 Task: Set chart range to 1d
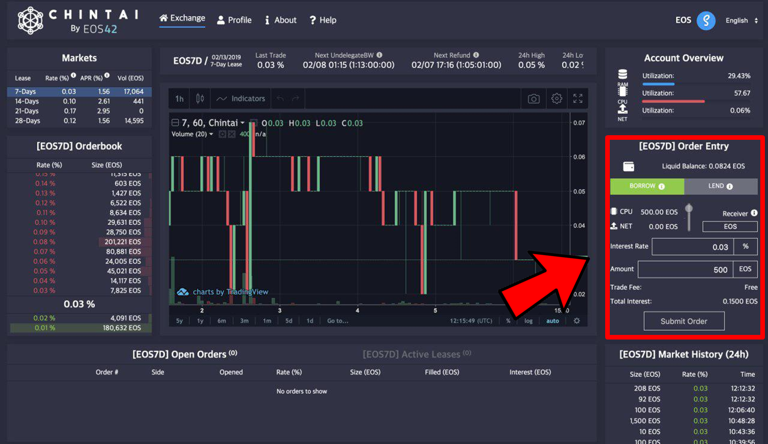click(310, 321)
